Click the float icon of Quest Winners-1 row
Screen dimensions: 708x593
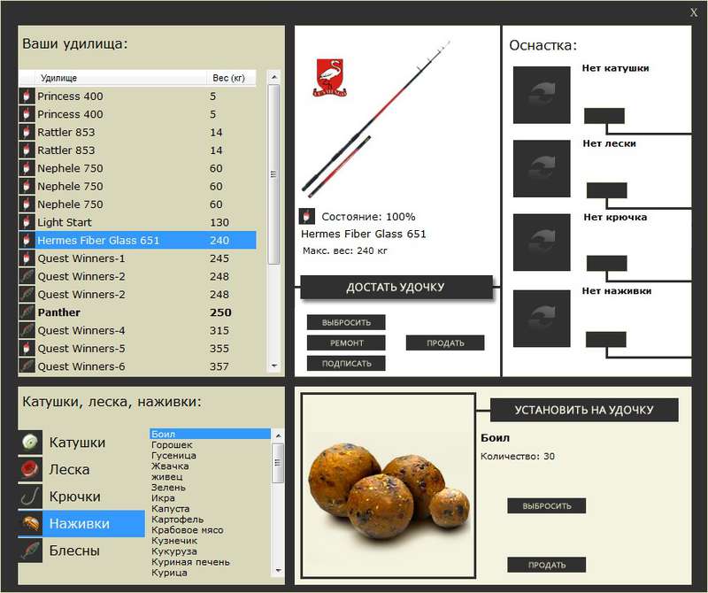(x=27, y=258)
